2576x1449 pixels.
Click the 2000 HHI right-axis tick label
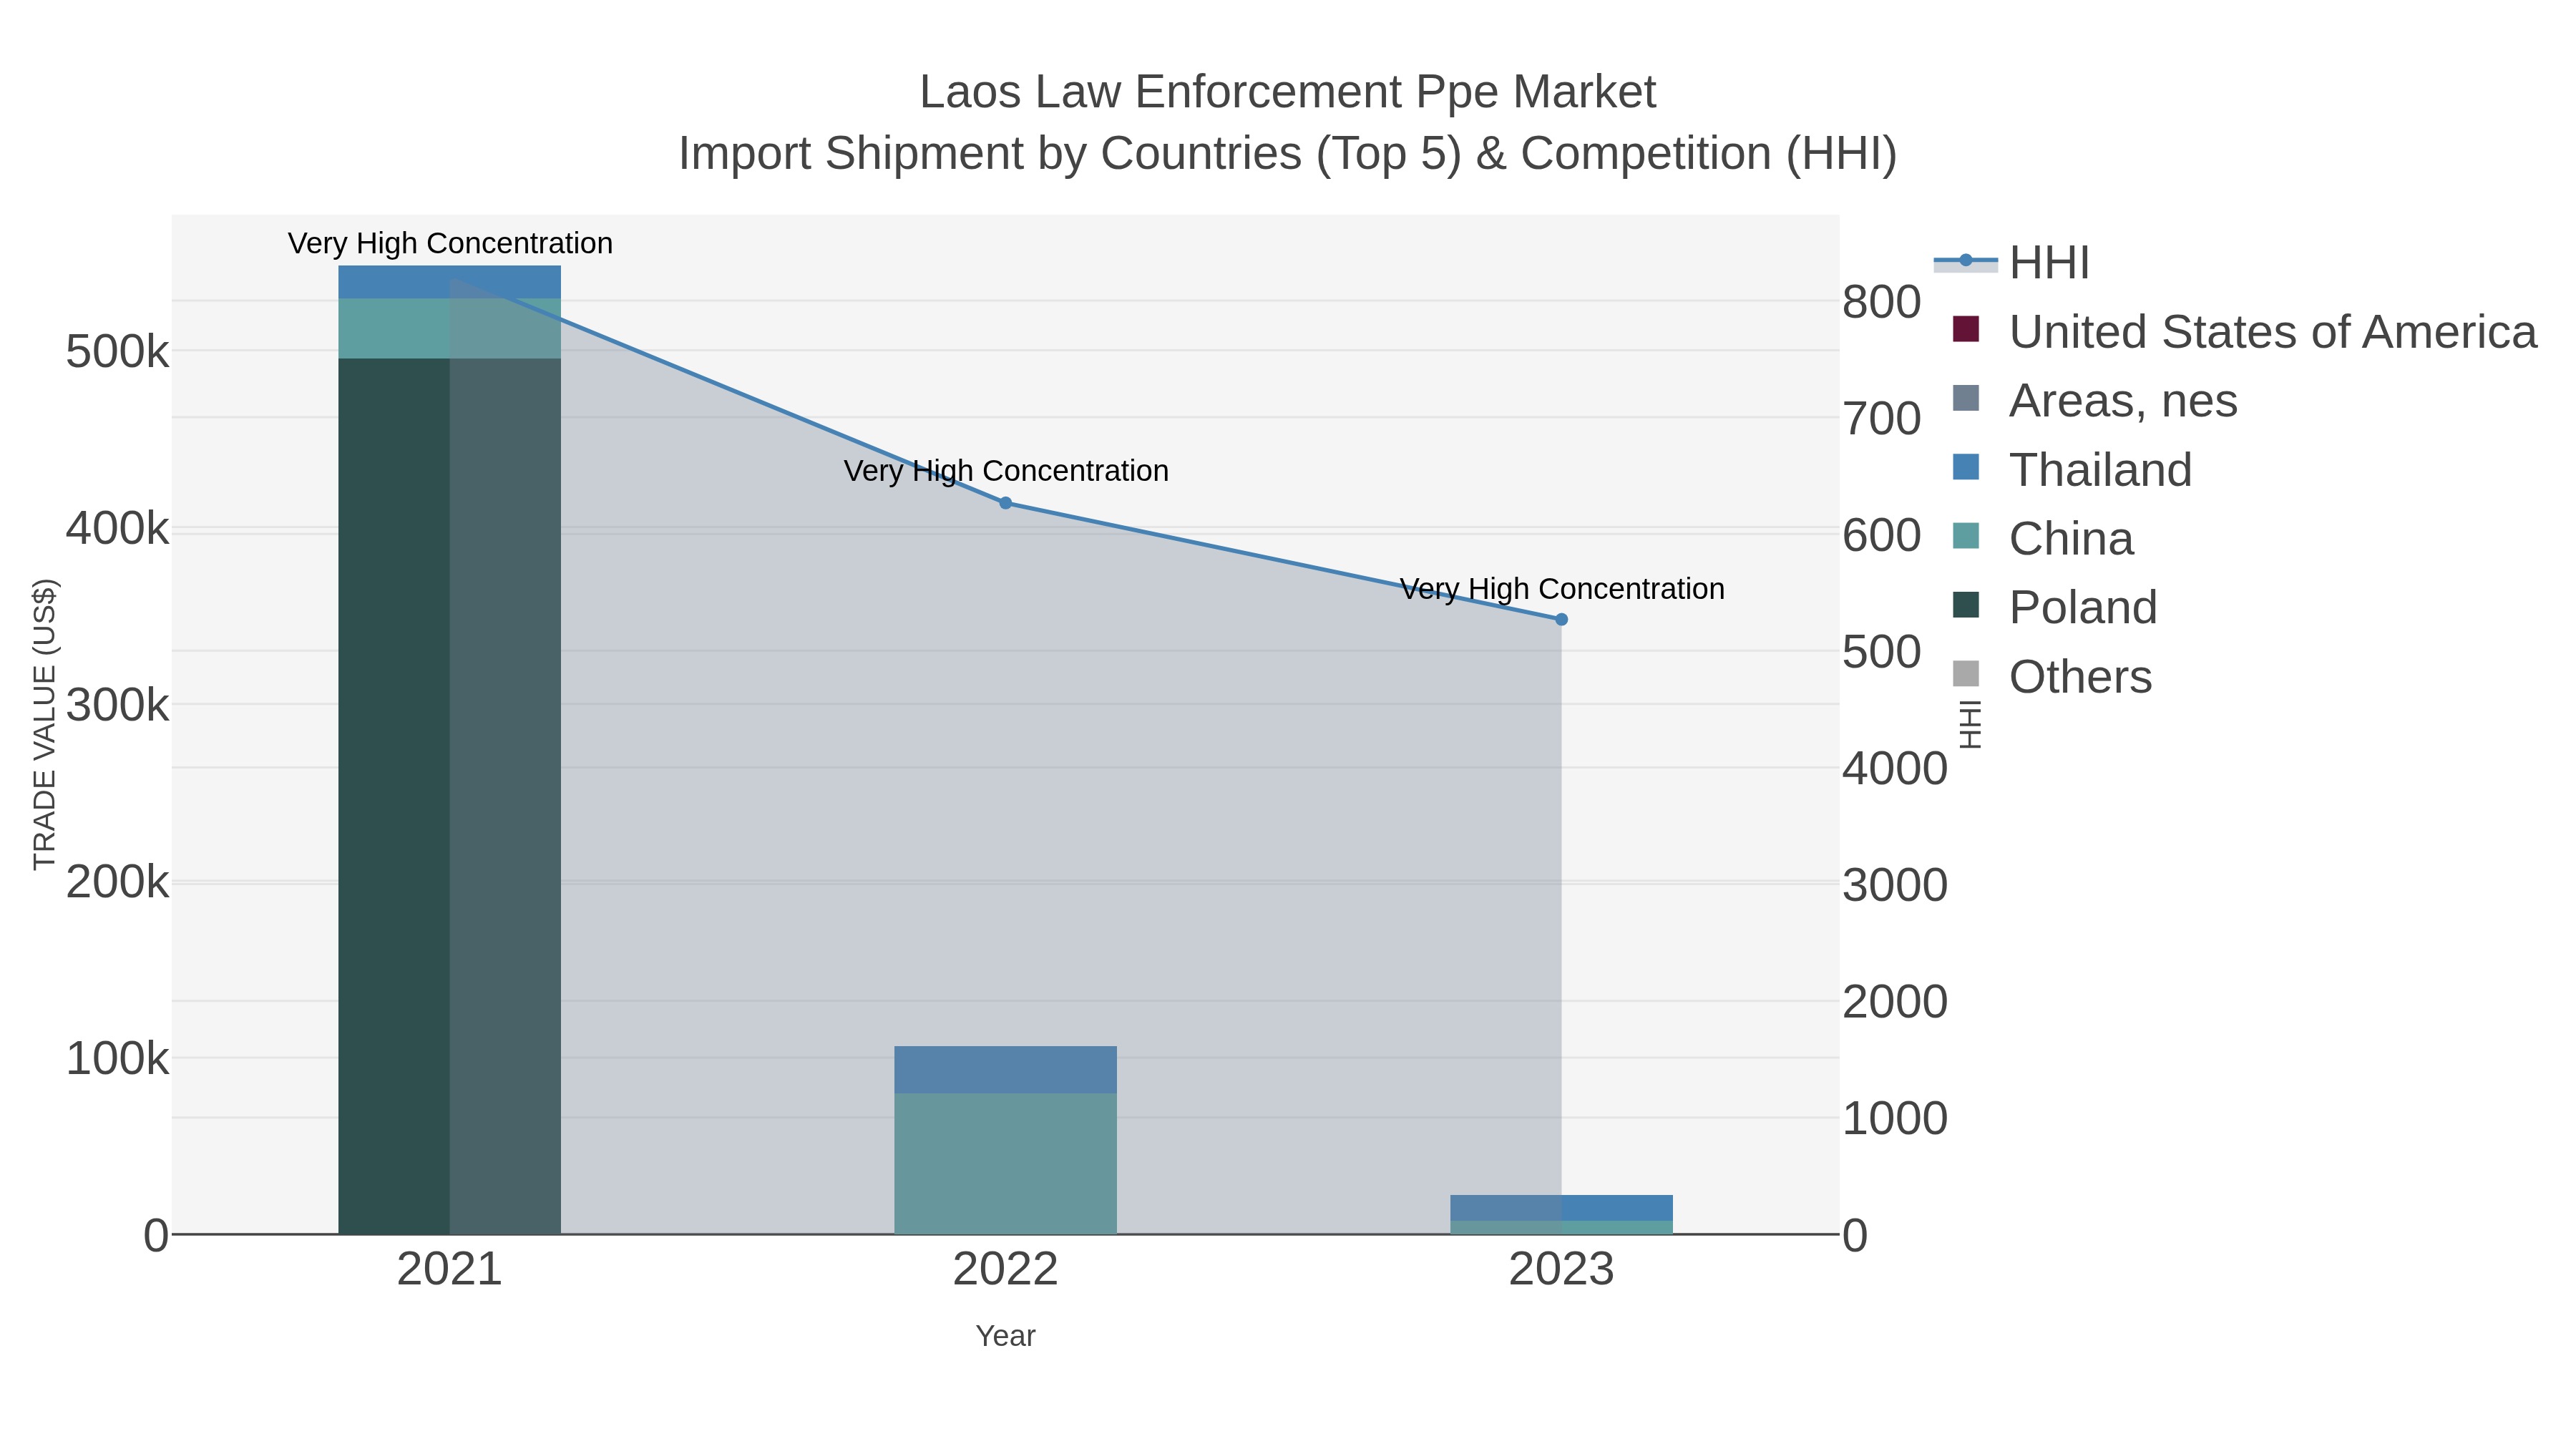pyautogui.click(x=1895, y=1002)
